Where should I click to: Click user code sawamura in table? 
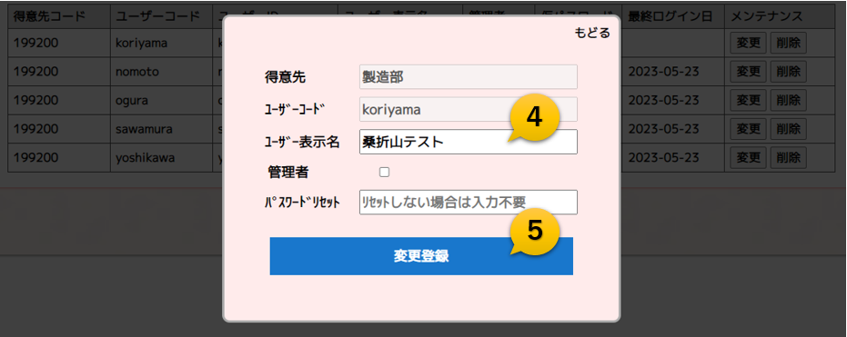145,129
